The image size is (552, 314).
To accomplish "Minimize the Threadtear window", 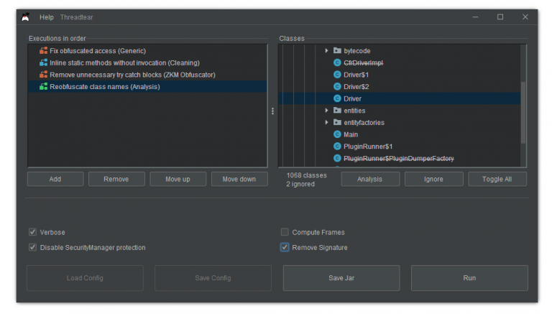I will click(x=475, y=17).
